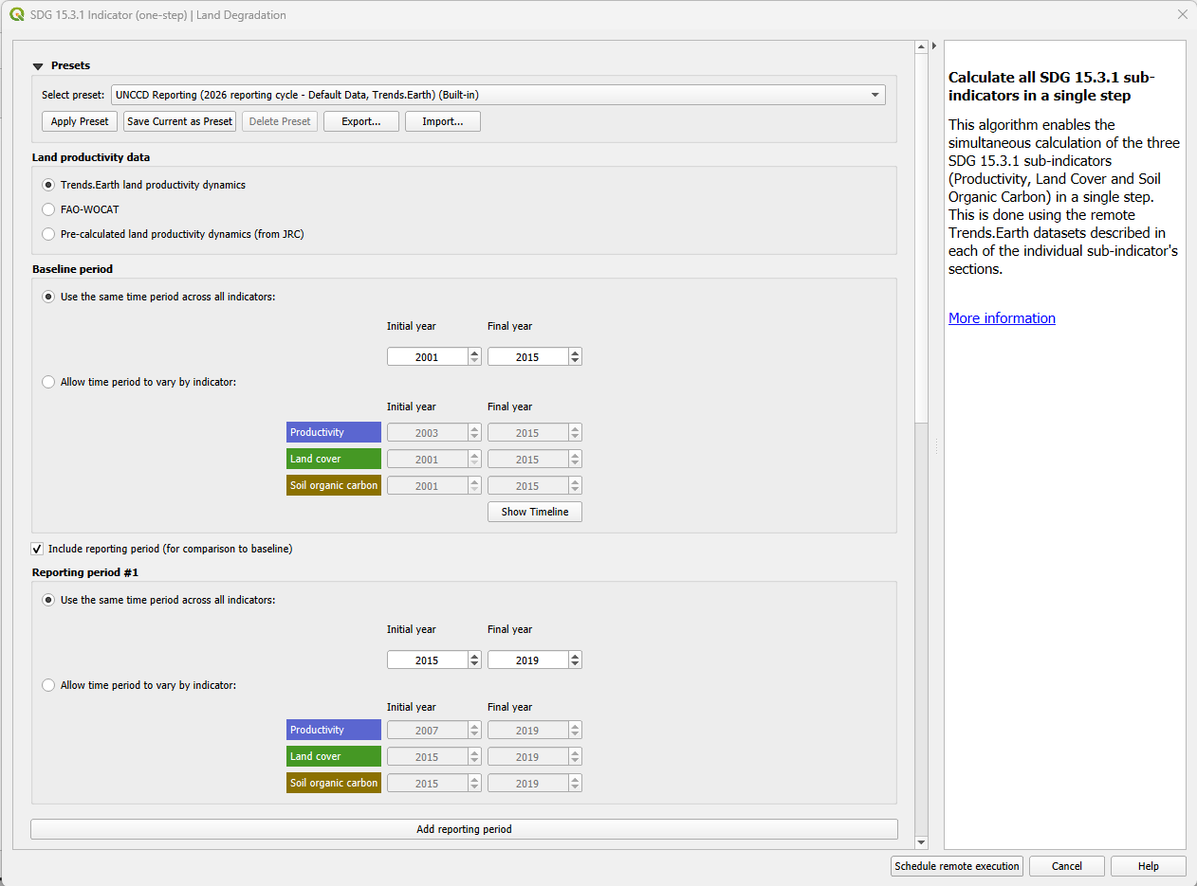Click brown Soil organic carbon label in baseline
This screenshot has width=1197, height=886.
334,485
